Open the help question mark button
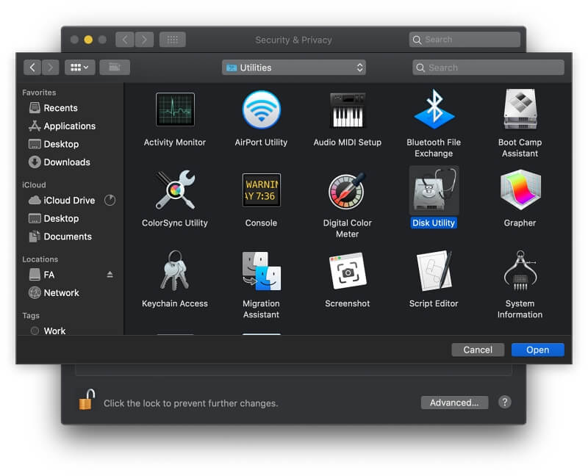 click(x=505, y=402)
